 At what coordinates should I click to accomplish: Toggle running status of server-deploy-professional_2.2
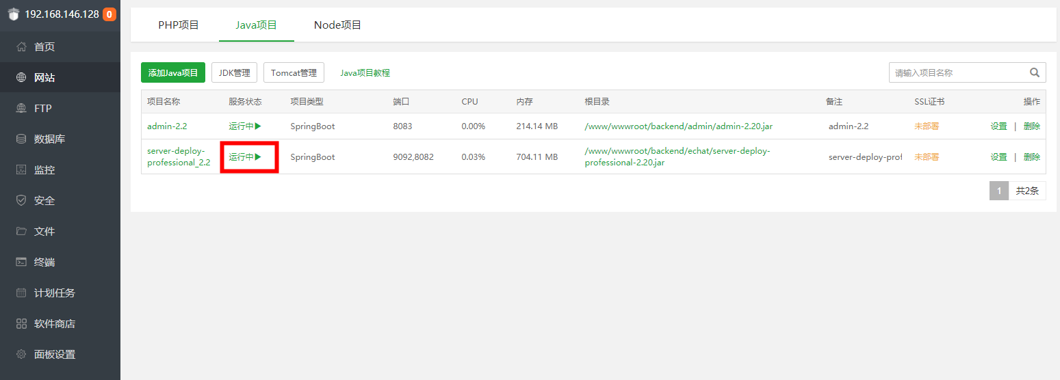[x=245, y=157]
